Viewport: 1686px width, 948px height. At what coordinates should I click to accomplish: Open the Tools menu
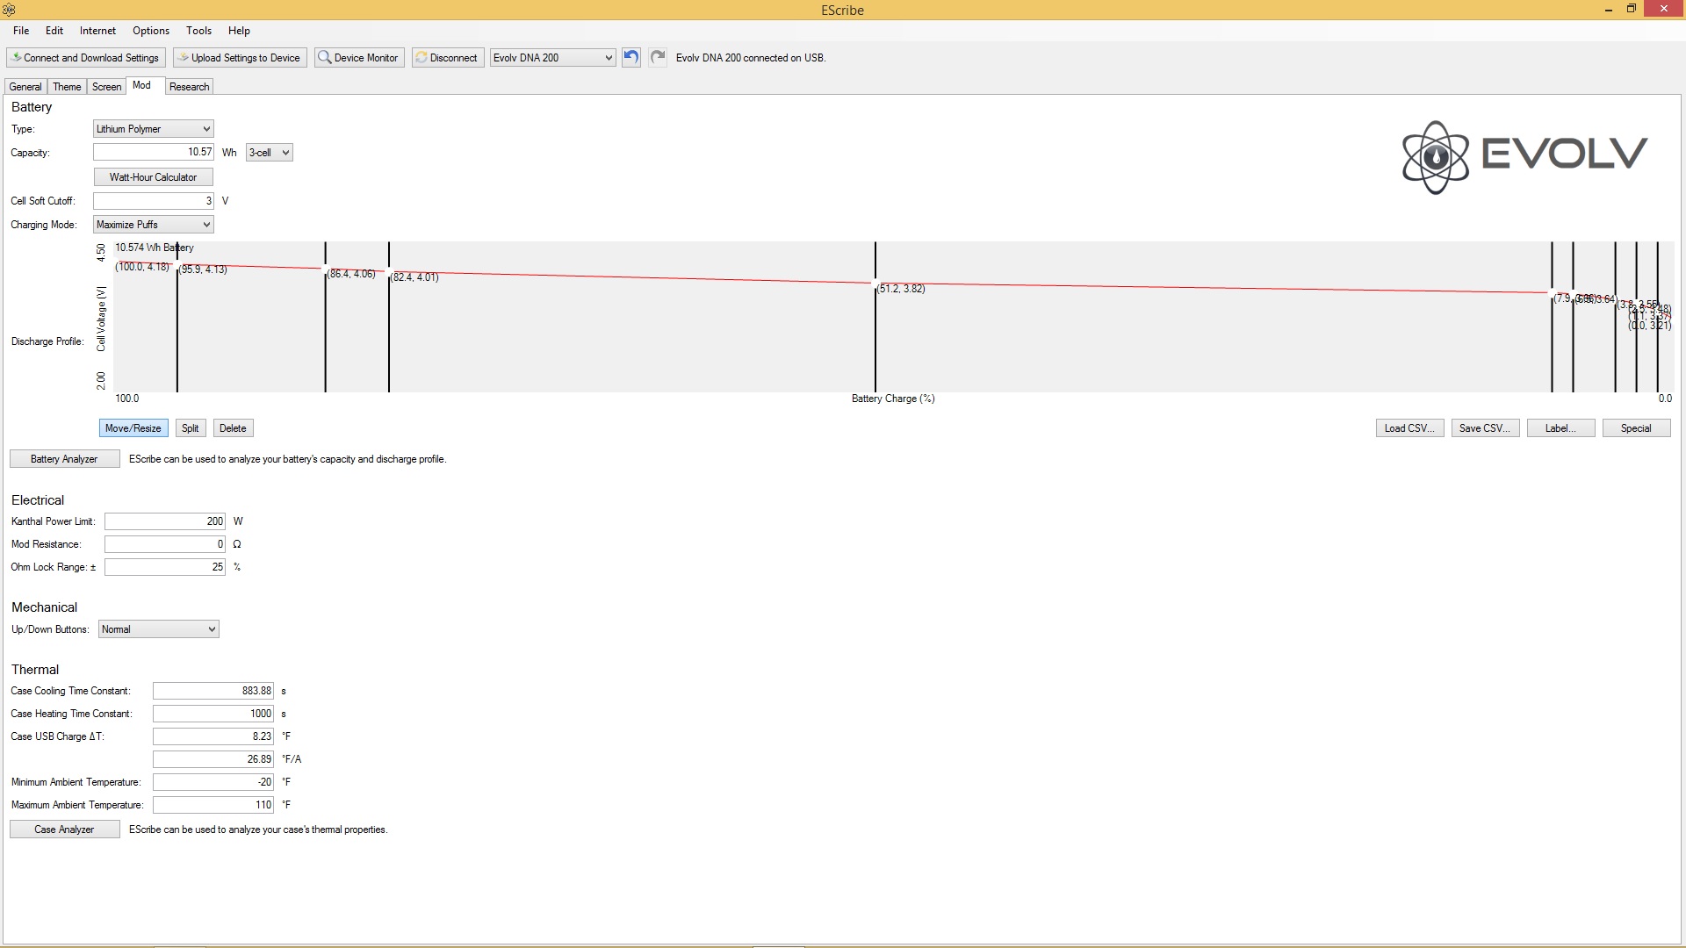(x=198, y=31)
